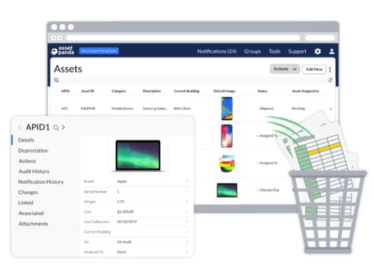Go to previous asset with left chevron
This screenshot has height=280, width=374.
tap(19, 128)
